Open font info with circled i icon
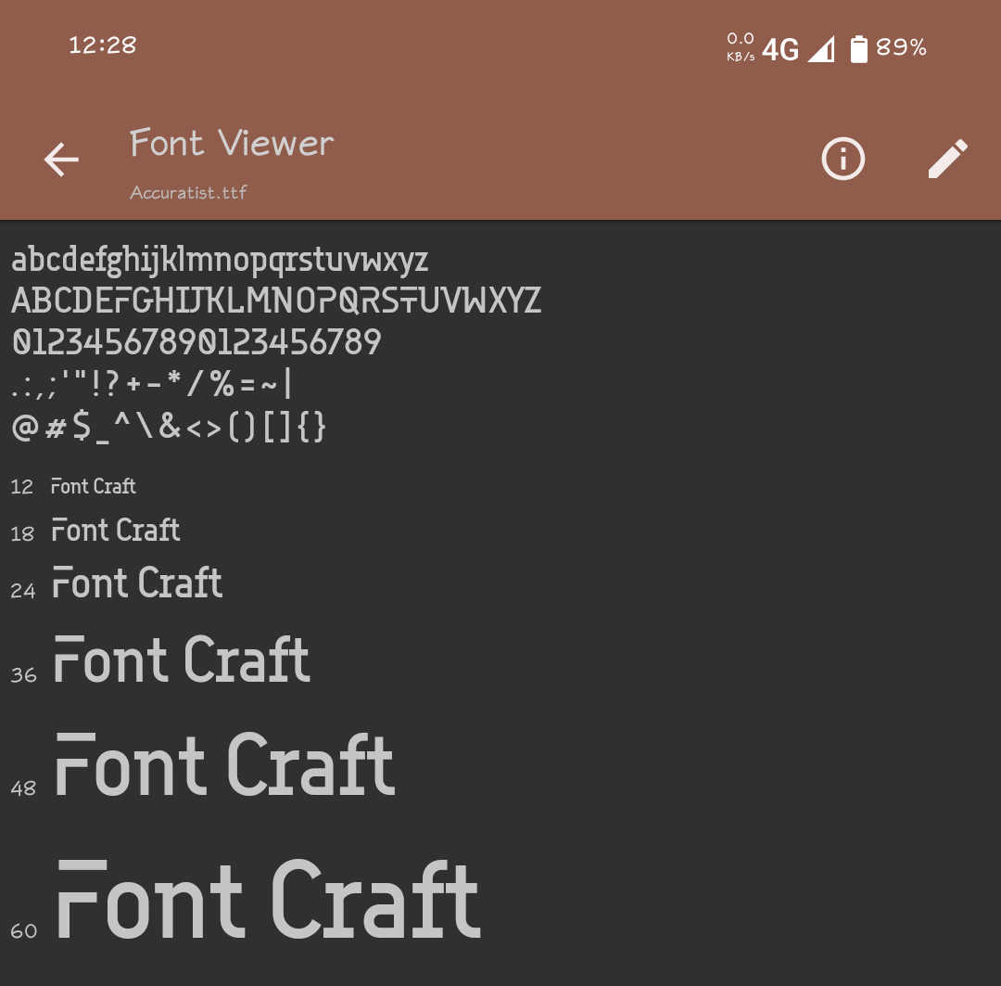1001x986 pixels. (843, 159)
